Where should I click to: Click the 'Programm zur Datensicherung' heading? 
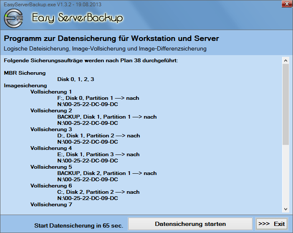click(x=111, y=39)
